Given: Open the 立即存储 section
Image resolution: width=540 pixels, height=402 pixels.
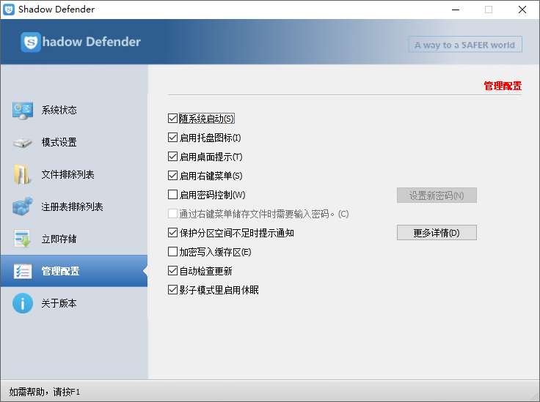Looking at the screenshot, I should point(74,239).
